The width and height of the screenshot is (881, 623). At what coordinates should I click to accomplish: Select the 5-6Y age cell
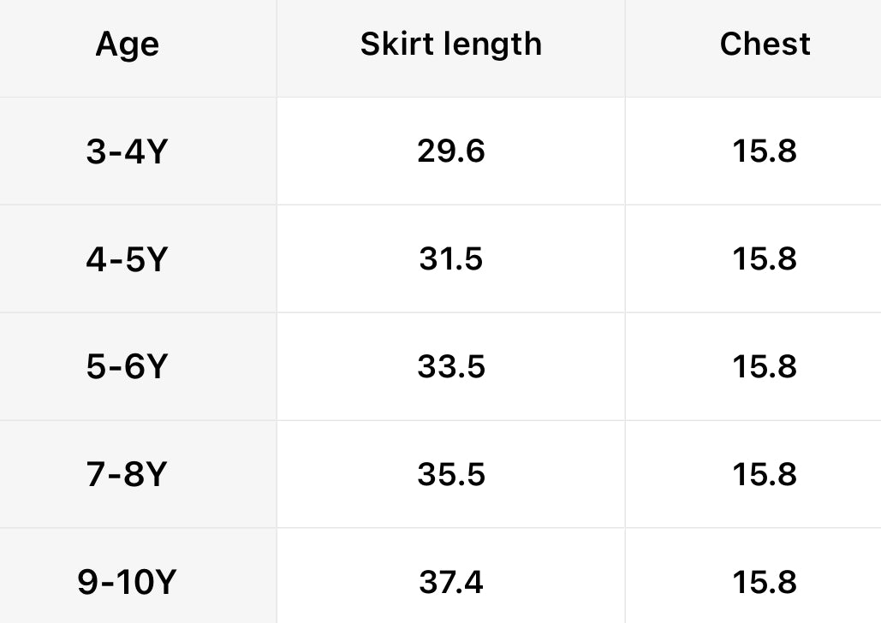coord(127,367)
